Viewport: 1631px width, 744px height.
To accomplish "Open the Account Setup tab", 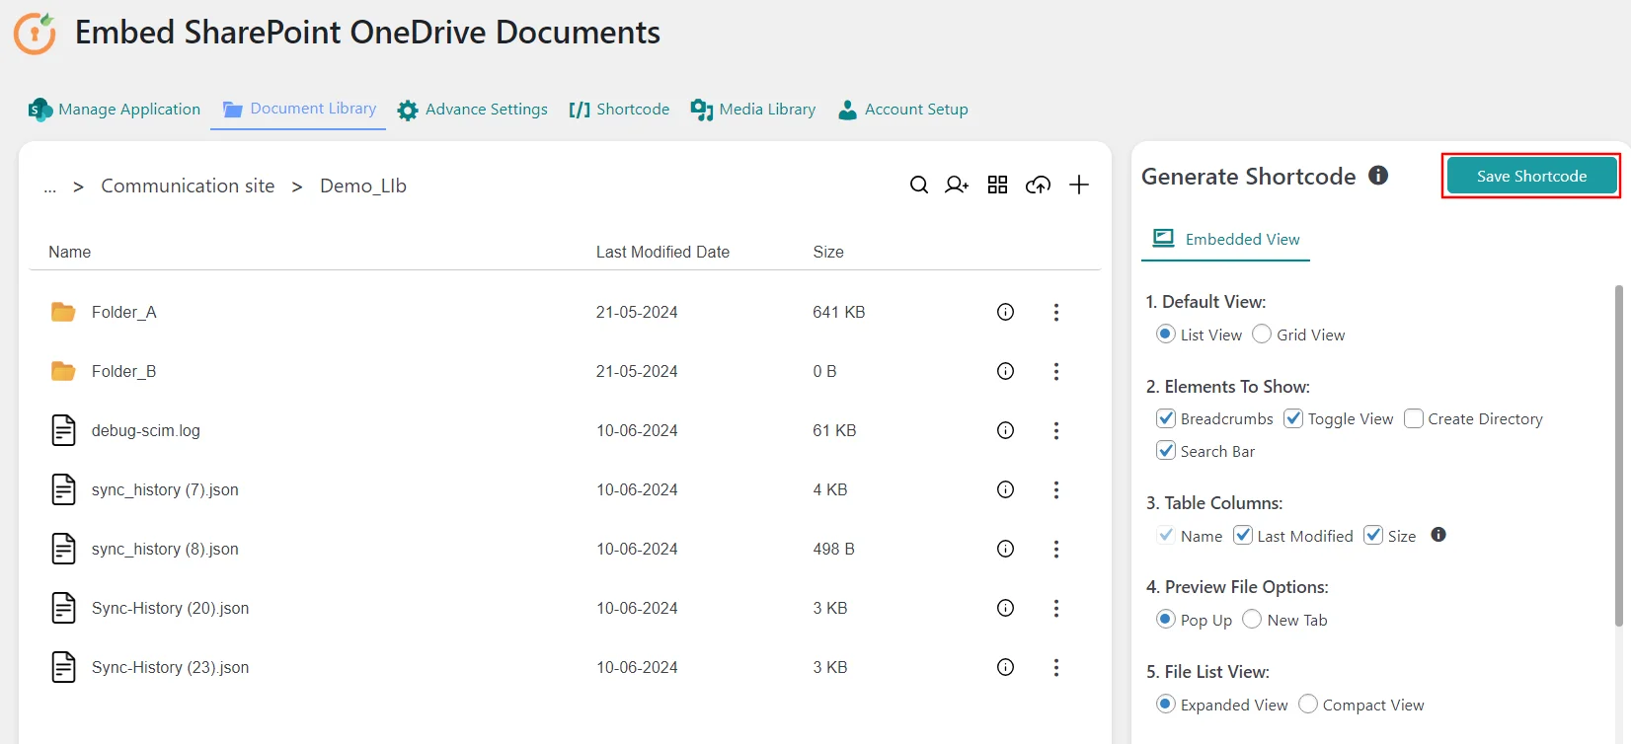I will 902,110.
